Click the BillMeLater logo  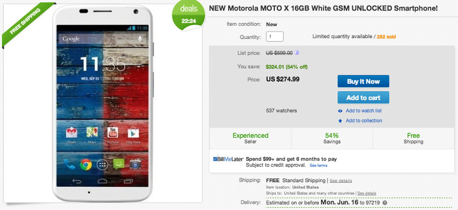pos(228,159)
